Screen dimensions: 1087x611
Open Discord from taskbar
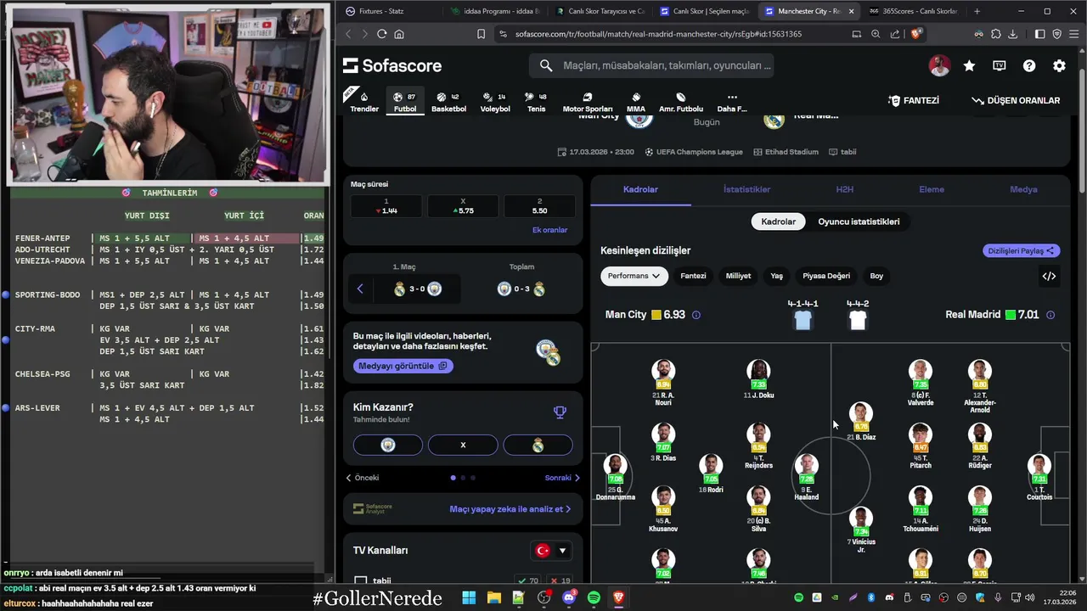568,598
